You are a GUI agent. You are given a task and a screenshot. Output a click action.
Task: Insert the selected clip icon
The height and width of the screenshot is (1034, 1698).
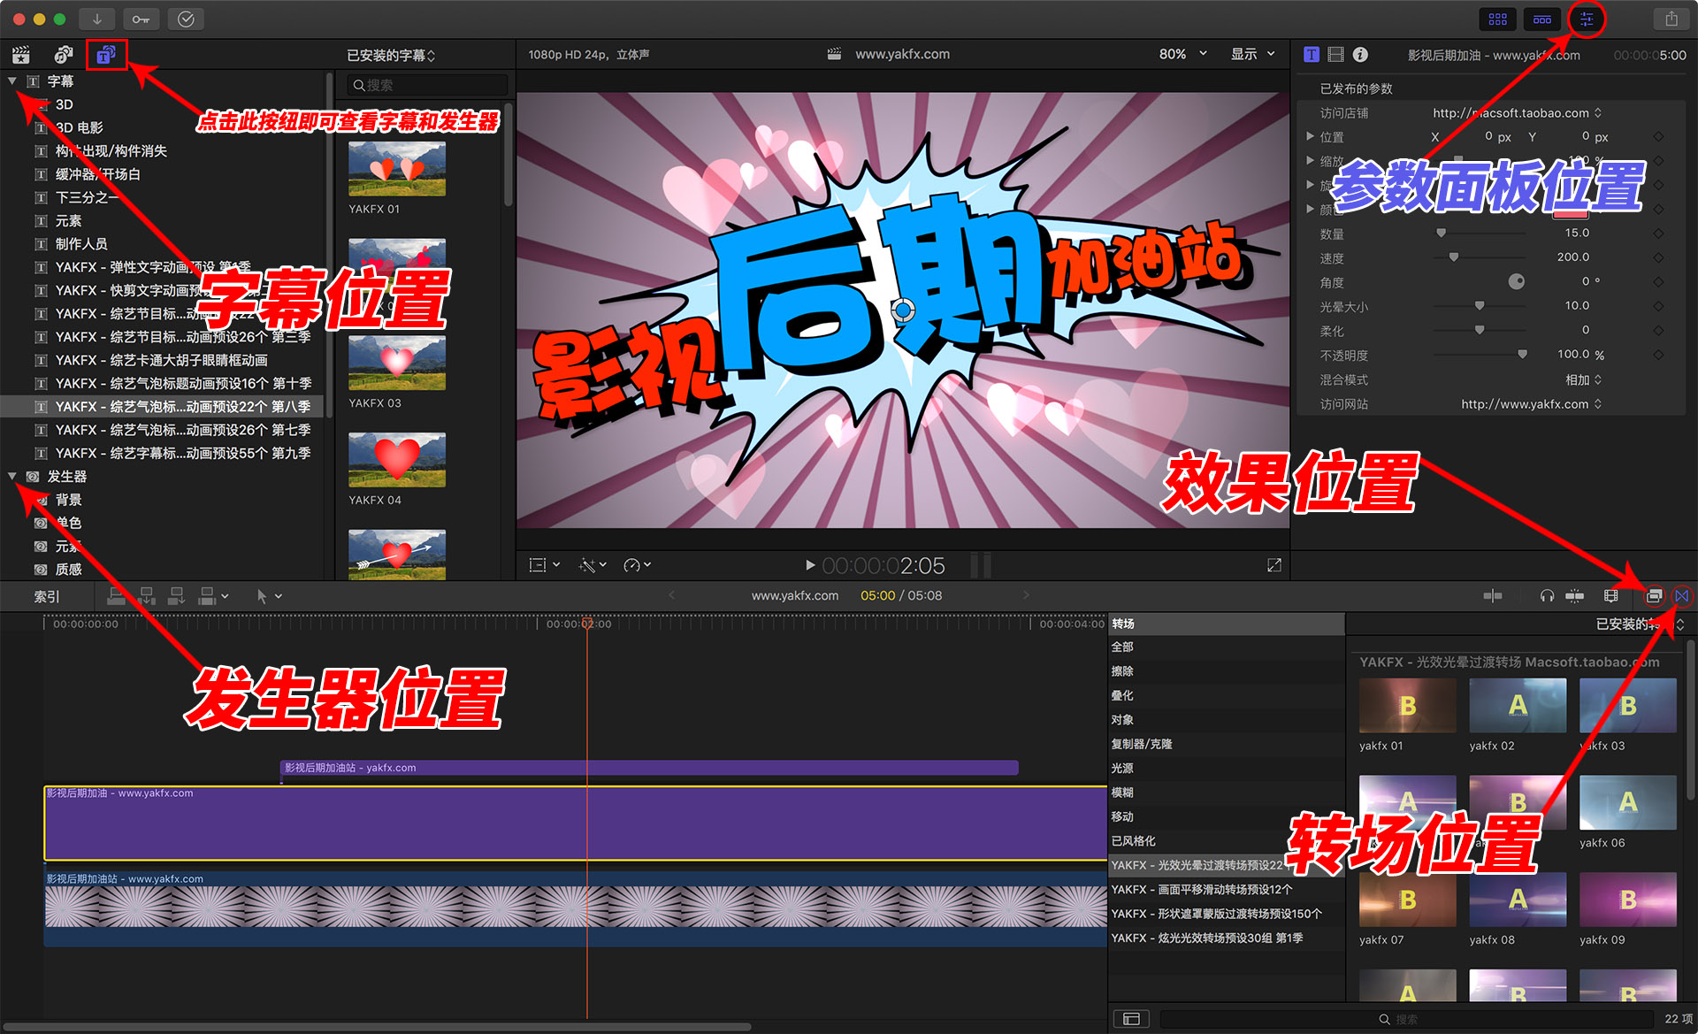point(147,596)
